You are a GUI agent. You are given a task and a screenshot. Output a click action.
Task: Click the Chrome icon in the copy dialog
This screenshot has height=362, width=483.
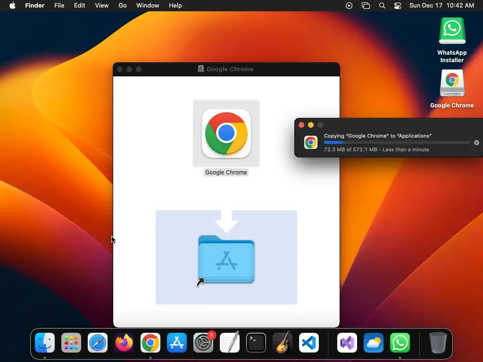click(x=311, y=142)
